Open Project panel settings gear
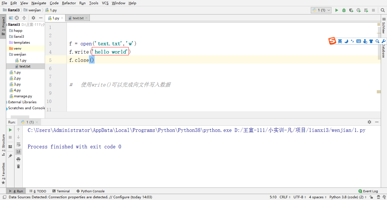Image resolution: width=387 pixels, height=200 pixels. pyautogui.click(x=33, y=18)
